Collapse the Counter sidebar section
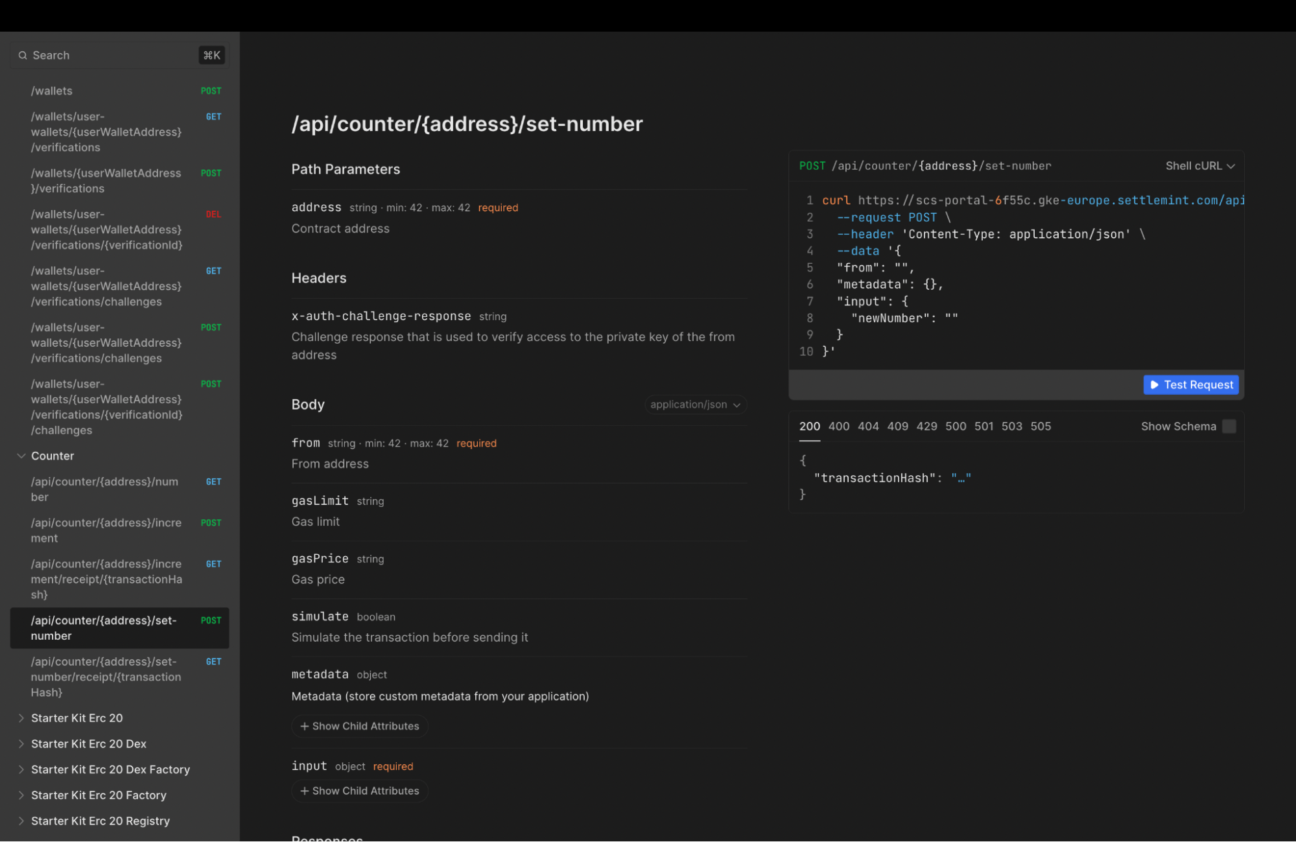 [x=21, y=456]
